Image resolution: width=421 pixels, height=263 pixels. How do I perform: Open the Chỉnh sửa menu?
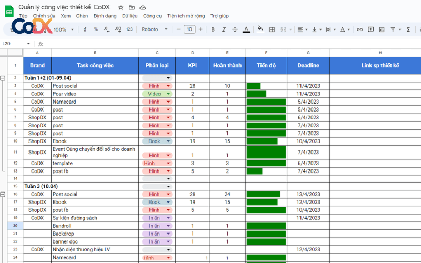[44, 16]
